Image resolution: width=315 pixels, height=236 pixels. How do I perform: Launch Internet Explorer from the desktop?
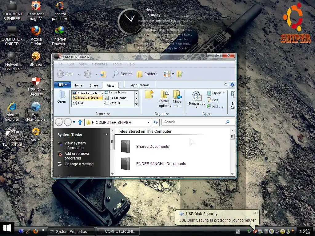[12, 111]
